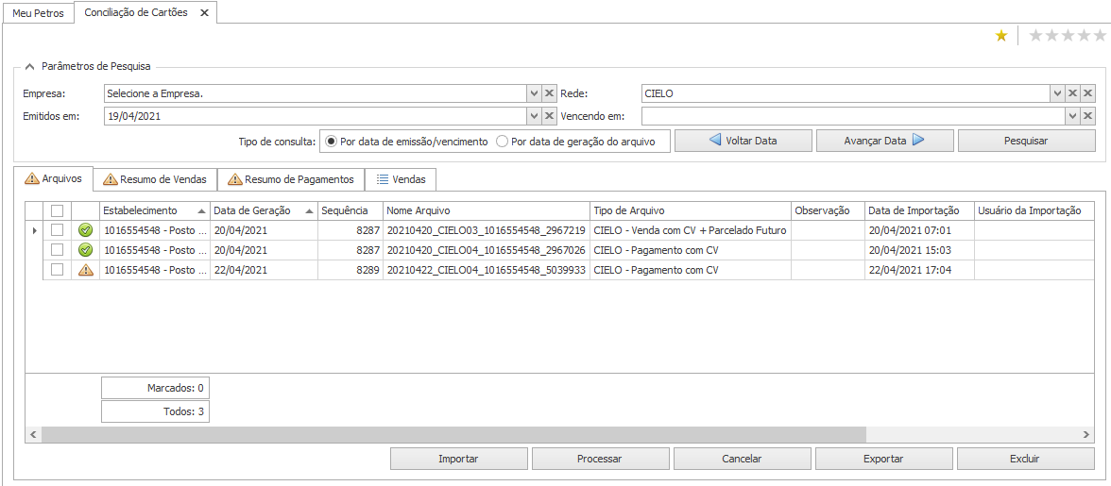Click the Importar button
Viewport: 1111px width, 486px height.
click(458, 459)
